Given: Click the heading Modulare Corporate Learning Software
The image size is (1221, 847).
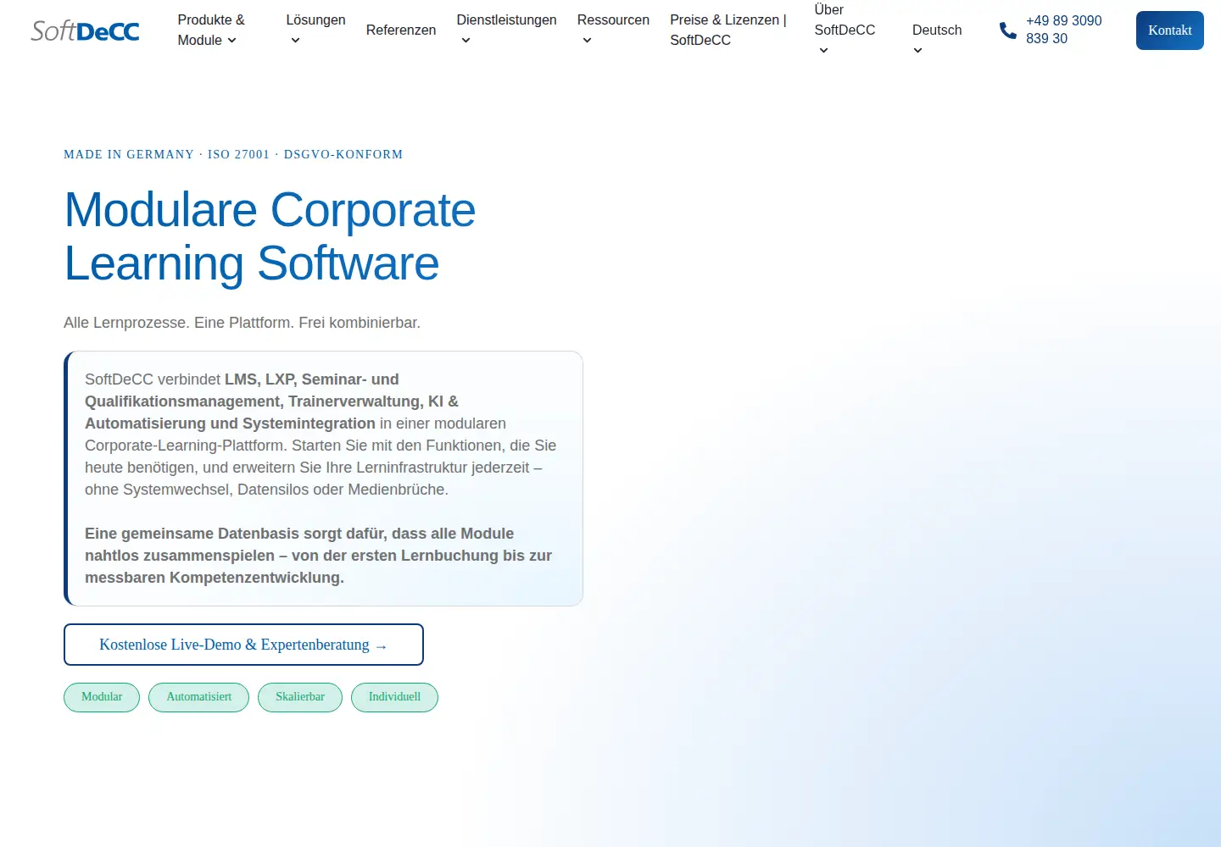Looking at the screenshot, I should [270, 236].
